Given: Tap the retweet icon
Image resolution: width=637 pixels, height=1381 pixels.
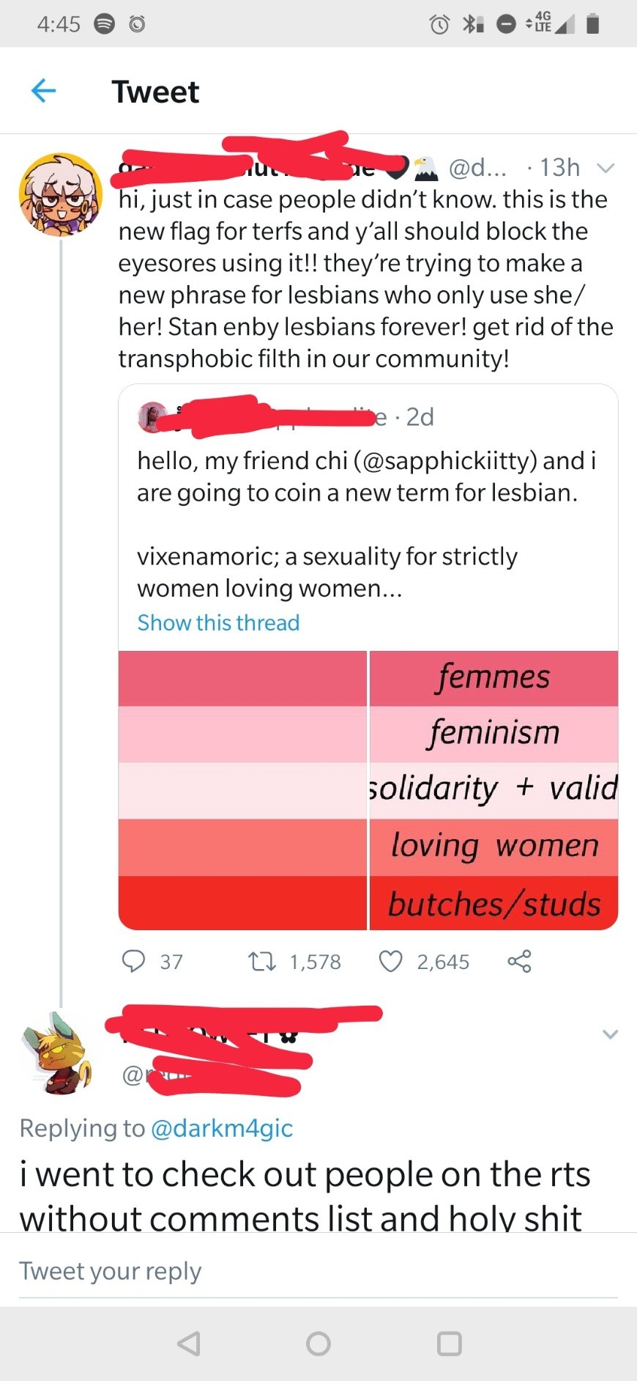Looking at the screenshot, I should pyautogui.click(x=262, y=961).
